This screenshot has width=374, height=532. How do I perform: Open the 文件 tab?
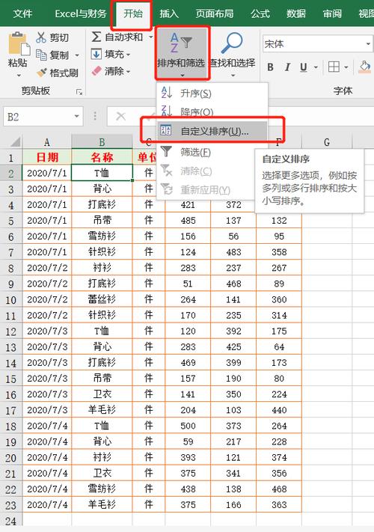click(x=22, y=13)
